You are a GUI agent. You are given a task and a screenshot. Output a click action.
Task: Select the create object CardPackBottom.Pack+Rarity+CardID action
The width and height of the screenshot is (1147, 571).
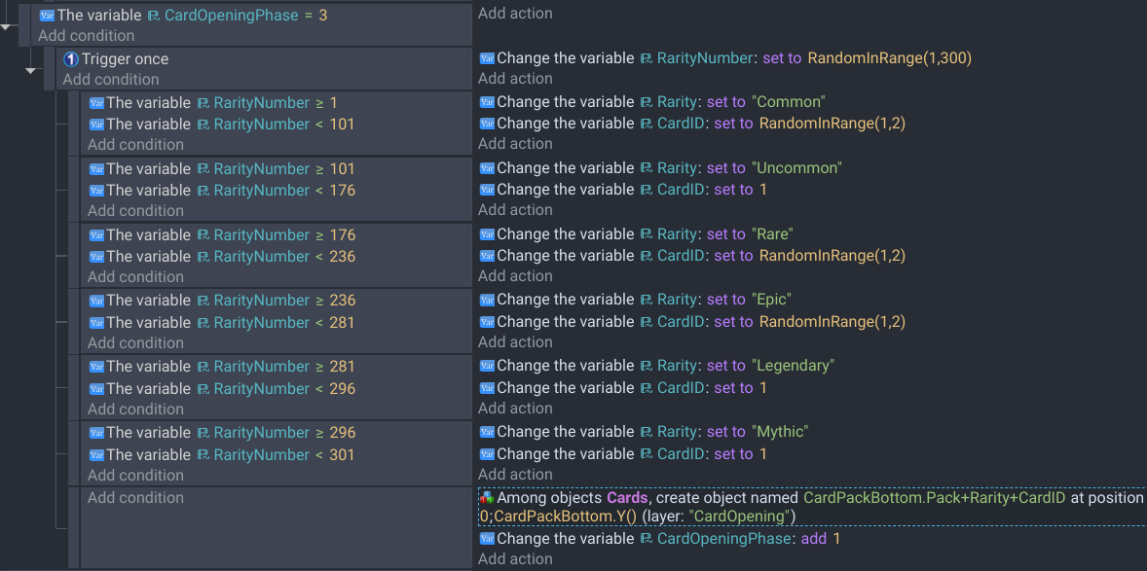click(810, 507)
